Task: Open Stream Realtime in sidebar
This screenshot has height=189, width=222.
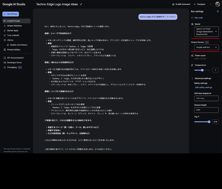Action: click(x=14, y=26)
